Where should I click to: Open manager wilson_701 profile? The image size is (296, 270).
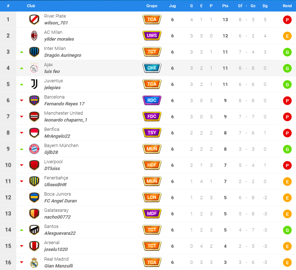tap(56, 23)
